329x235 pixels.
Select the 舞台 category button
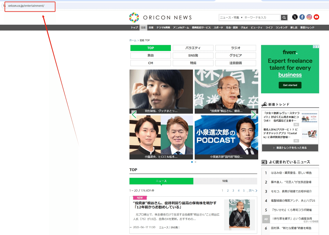pyautogui.click(x=151, y=55)
